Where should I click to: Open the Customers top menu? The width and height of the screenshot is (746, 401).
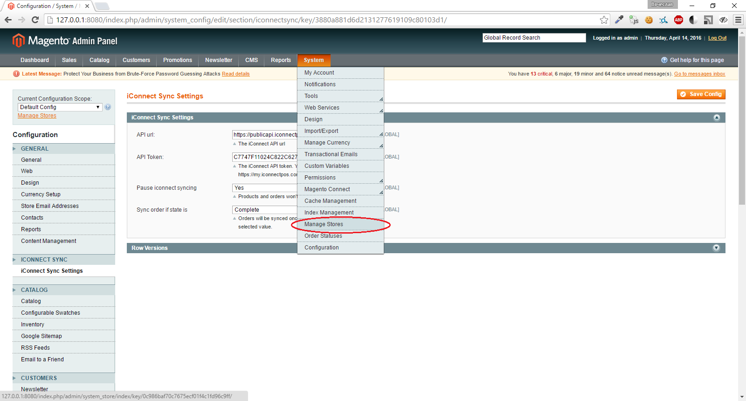(x=136, y=60)
